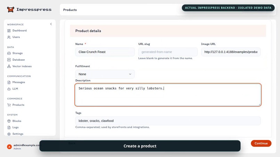Screen dimensions: 280x157
Task: Click the admin avatar circle
Action: coord(9,147)
